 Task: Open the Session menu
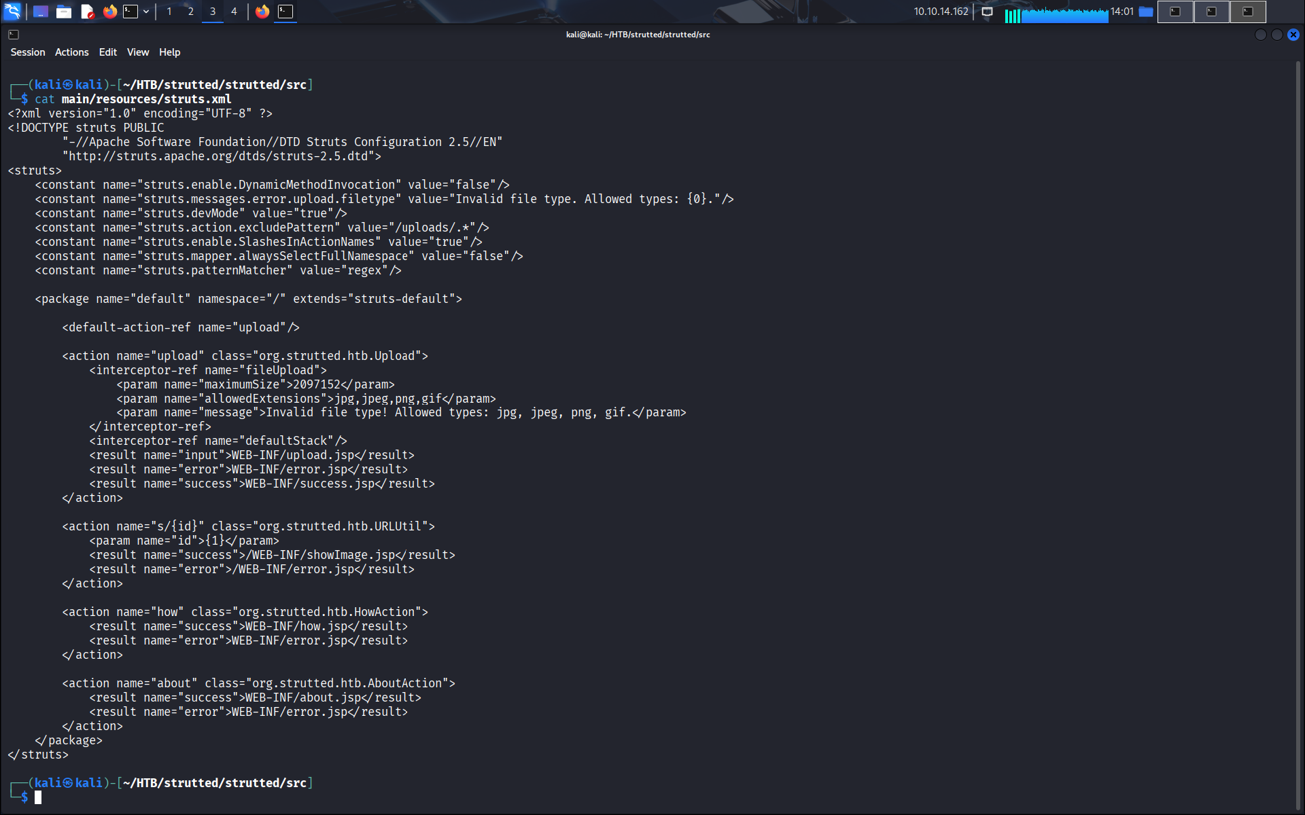(x=28, y=52)
